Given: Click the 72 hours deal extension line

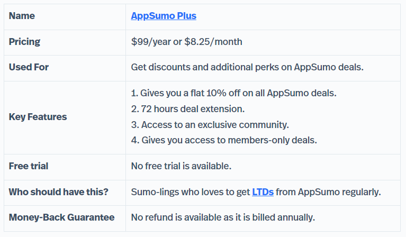Looking at the screenshot, I should [188, 109].
